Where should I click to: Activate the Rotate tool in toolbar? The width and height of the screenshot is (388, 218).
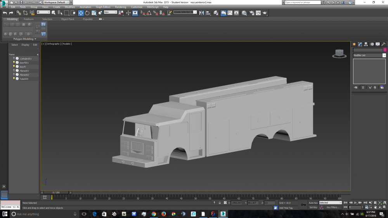(x=87, y=13)
